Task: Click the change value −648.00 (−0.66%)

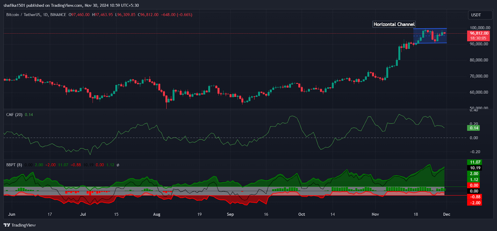Action: point(176,15)
